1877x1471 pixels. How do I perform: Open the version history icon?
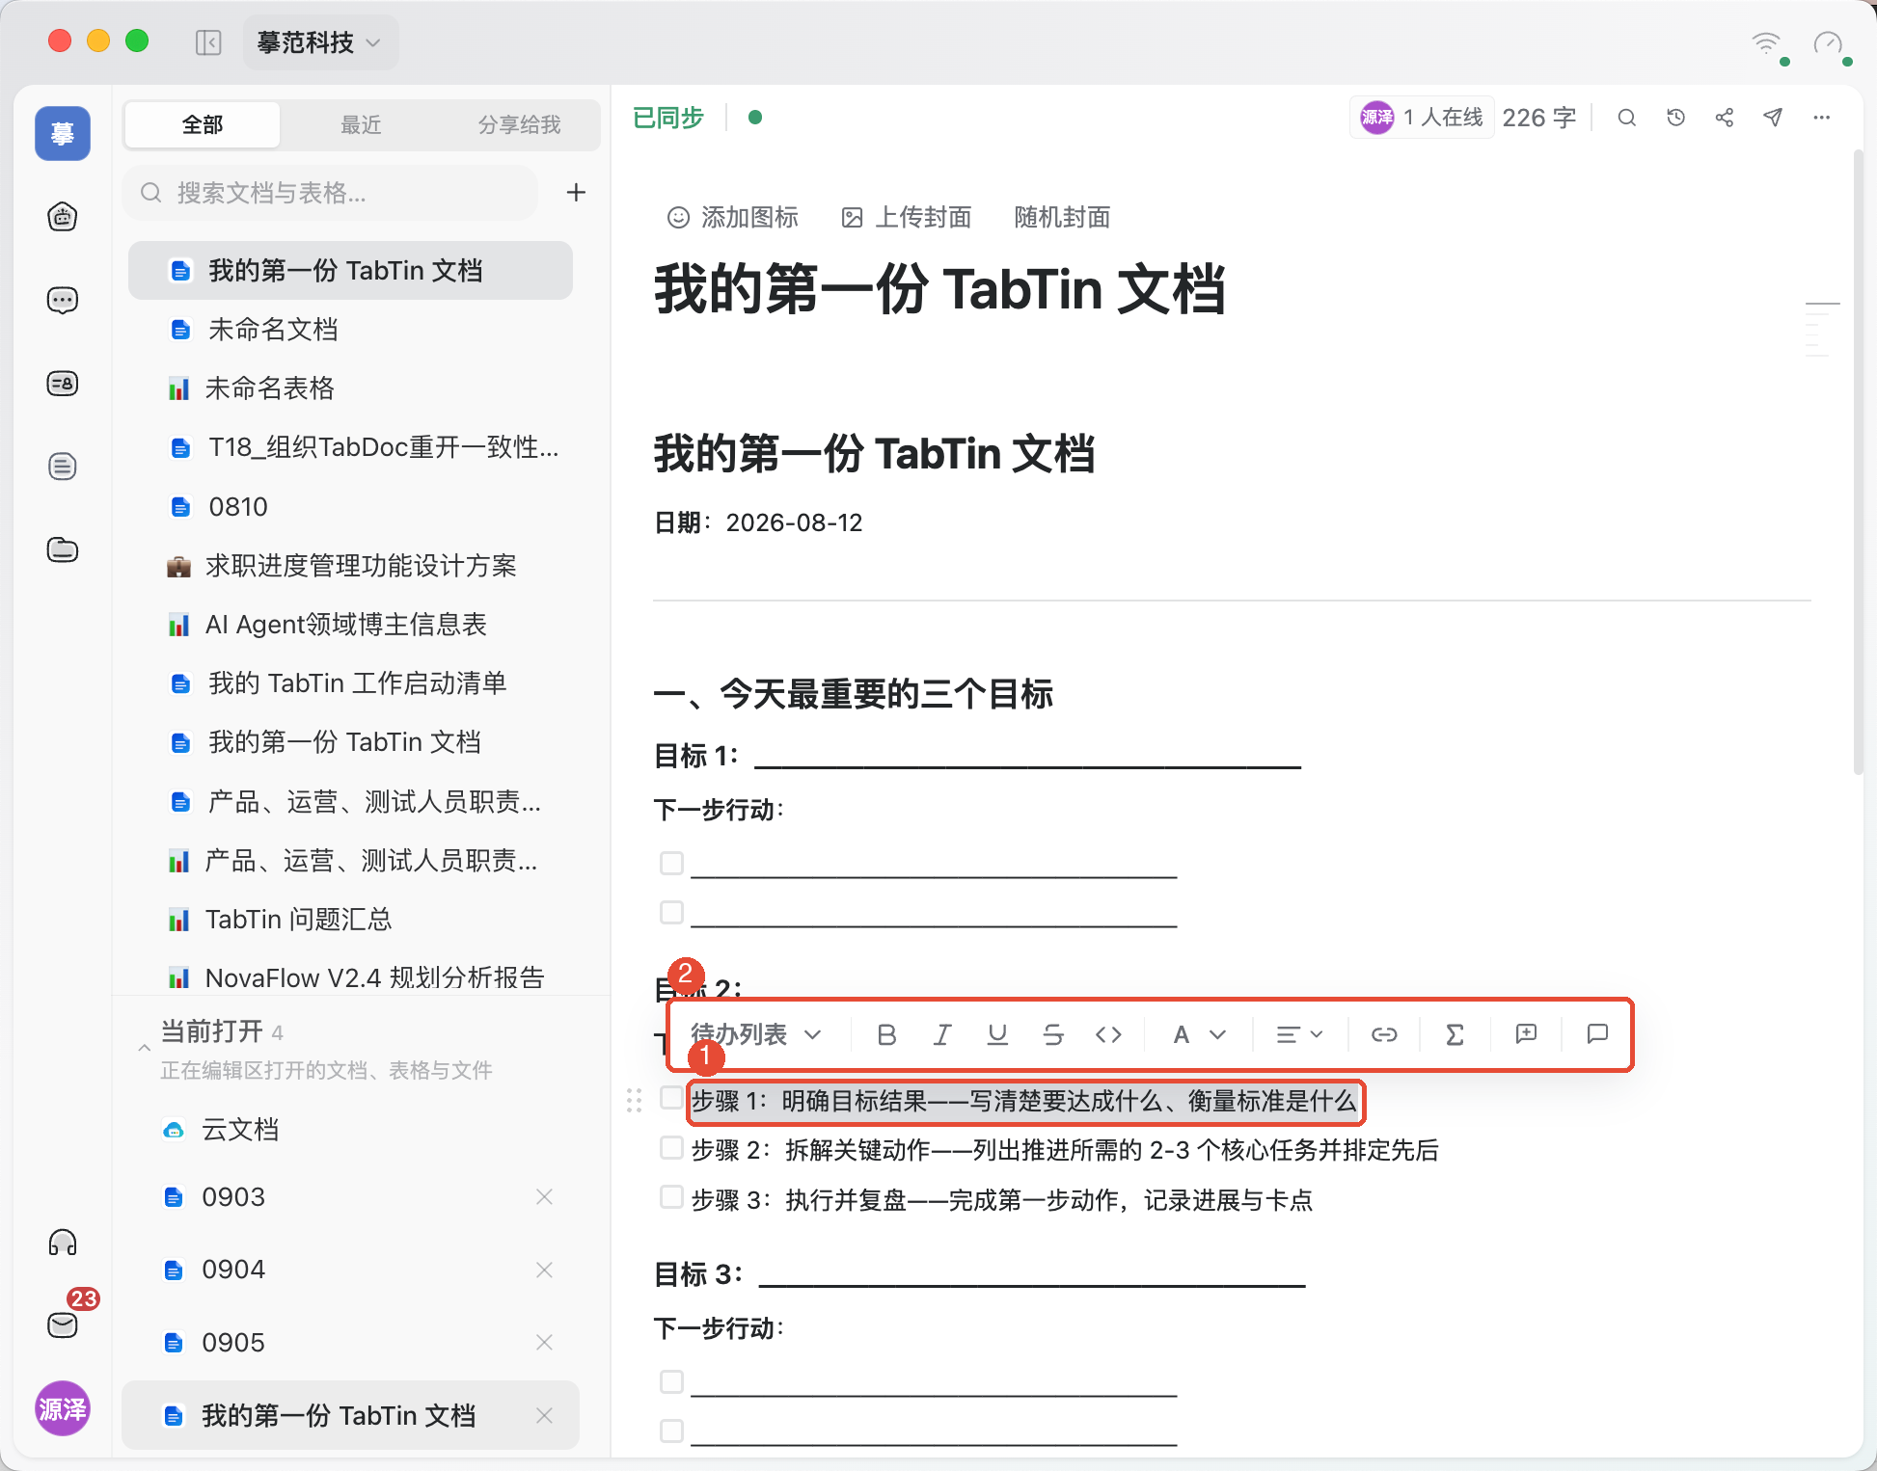point(1675,118)
